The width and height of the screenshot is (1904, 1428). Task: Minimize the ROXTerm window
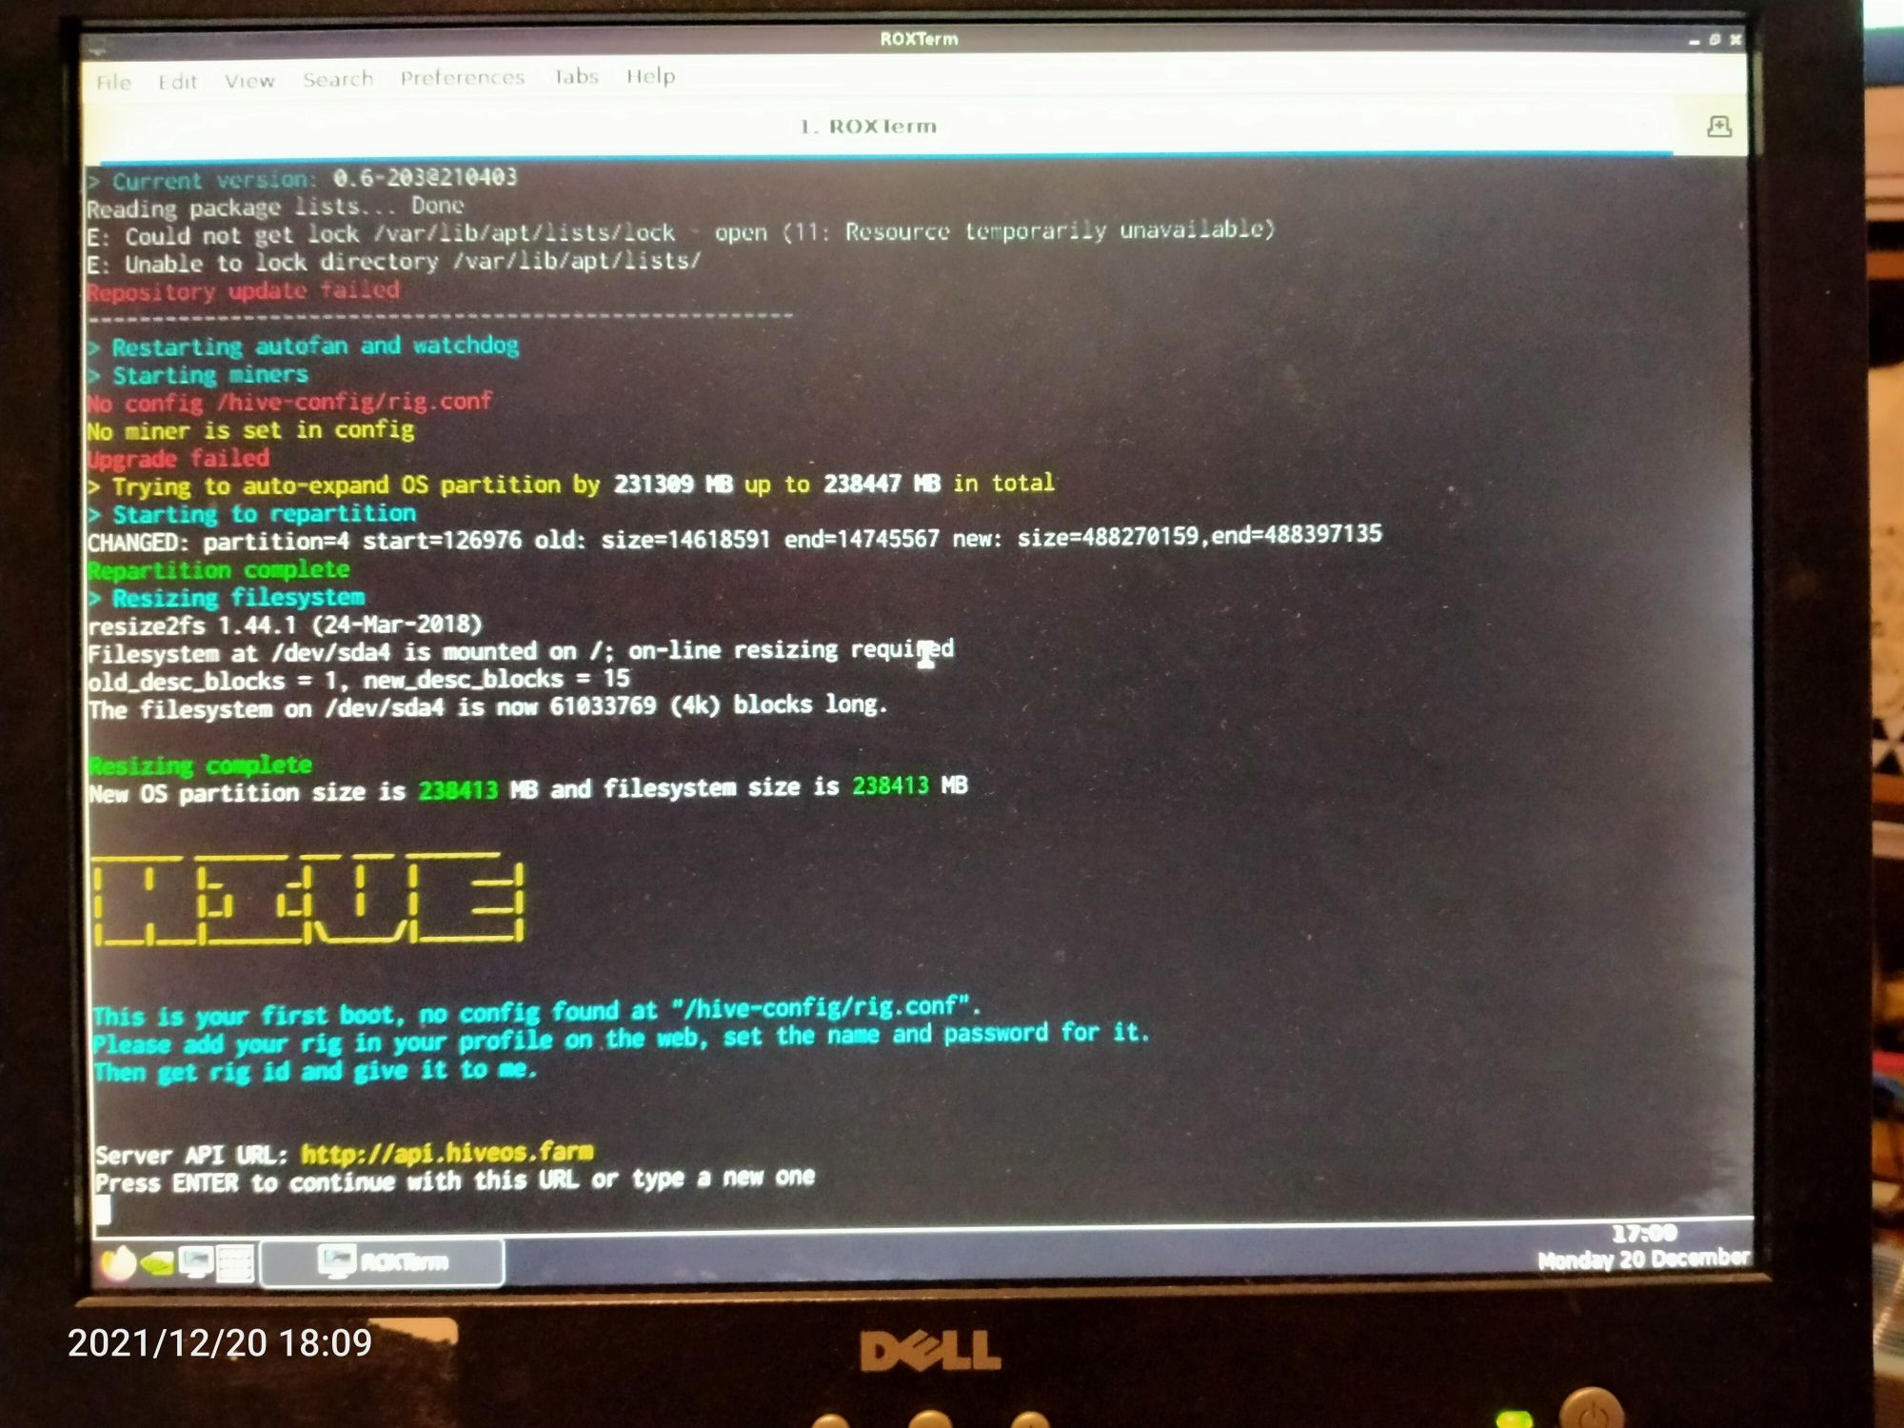tap(1694, 40)
